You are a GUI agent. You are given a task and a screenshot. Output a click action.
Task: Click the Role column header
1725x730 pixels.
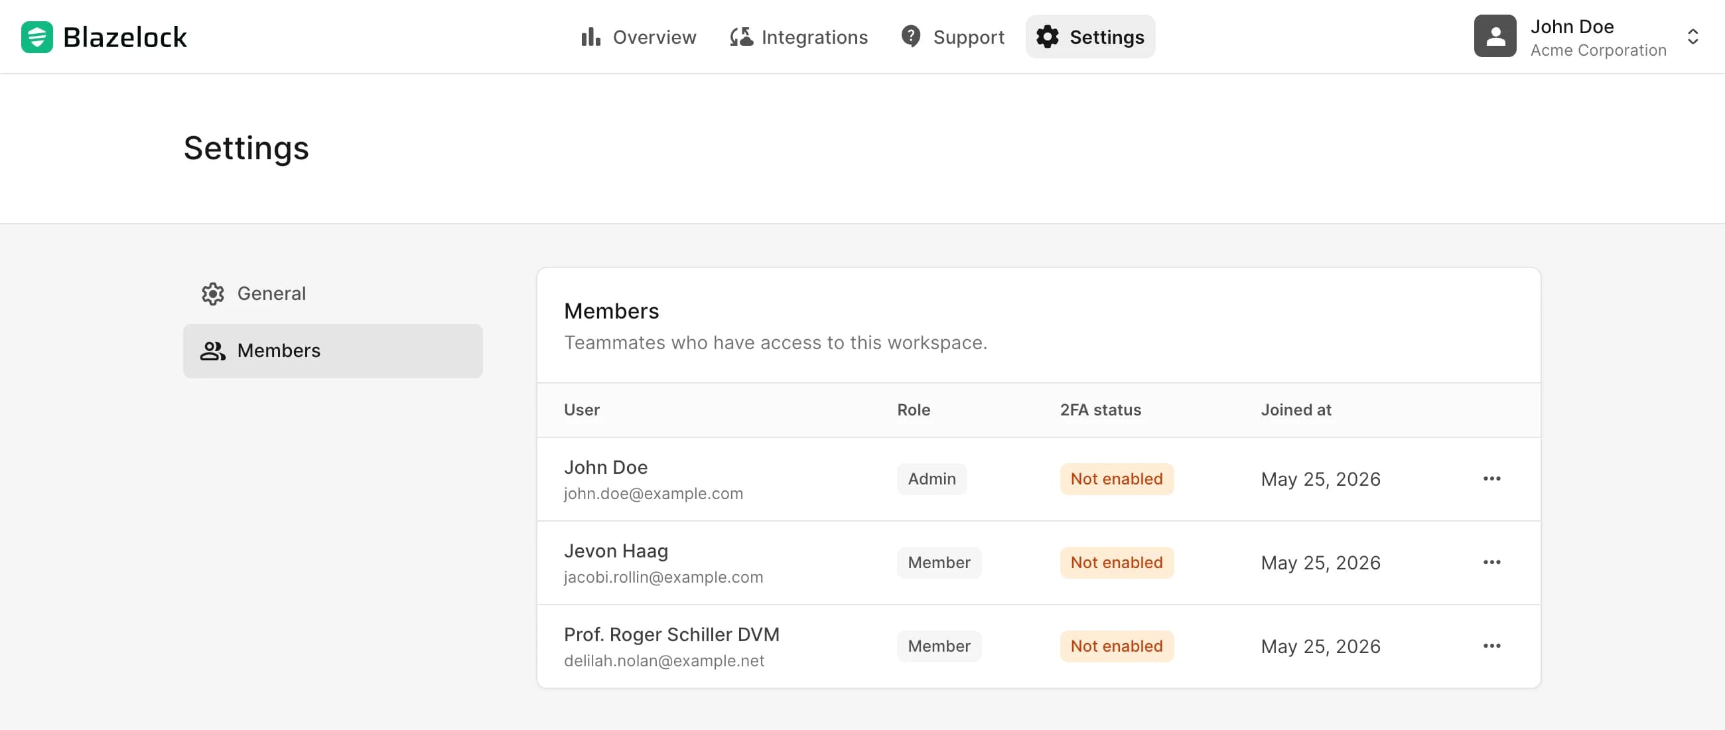tap(914, 410)
